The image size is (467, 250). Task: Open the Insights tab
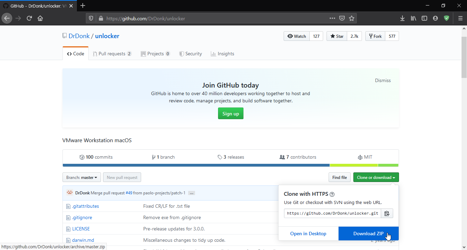point(223,54)
